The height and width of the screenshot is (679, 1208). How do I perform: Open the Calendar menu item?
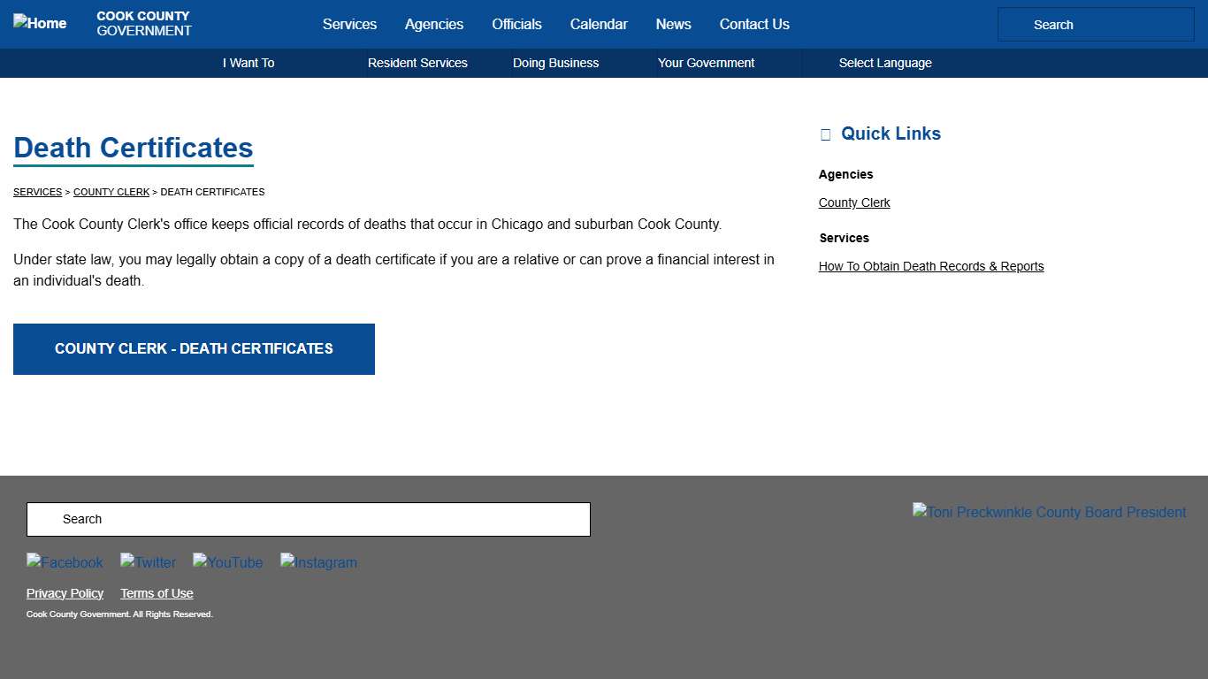click(599, 24)
